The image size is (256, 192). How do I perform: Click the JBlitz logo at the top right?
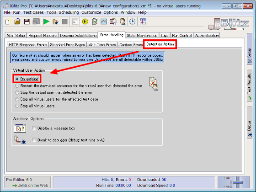[x=229, y=24]
